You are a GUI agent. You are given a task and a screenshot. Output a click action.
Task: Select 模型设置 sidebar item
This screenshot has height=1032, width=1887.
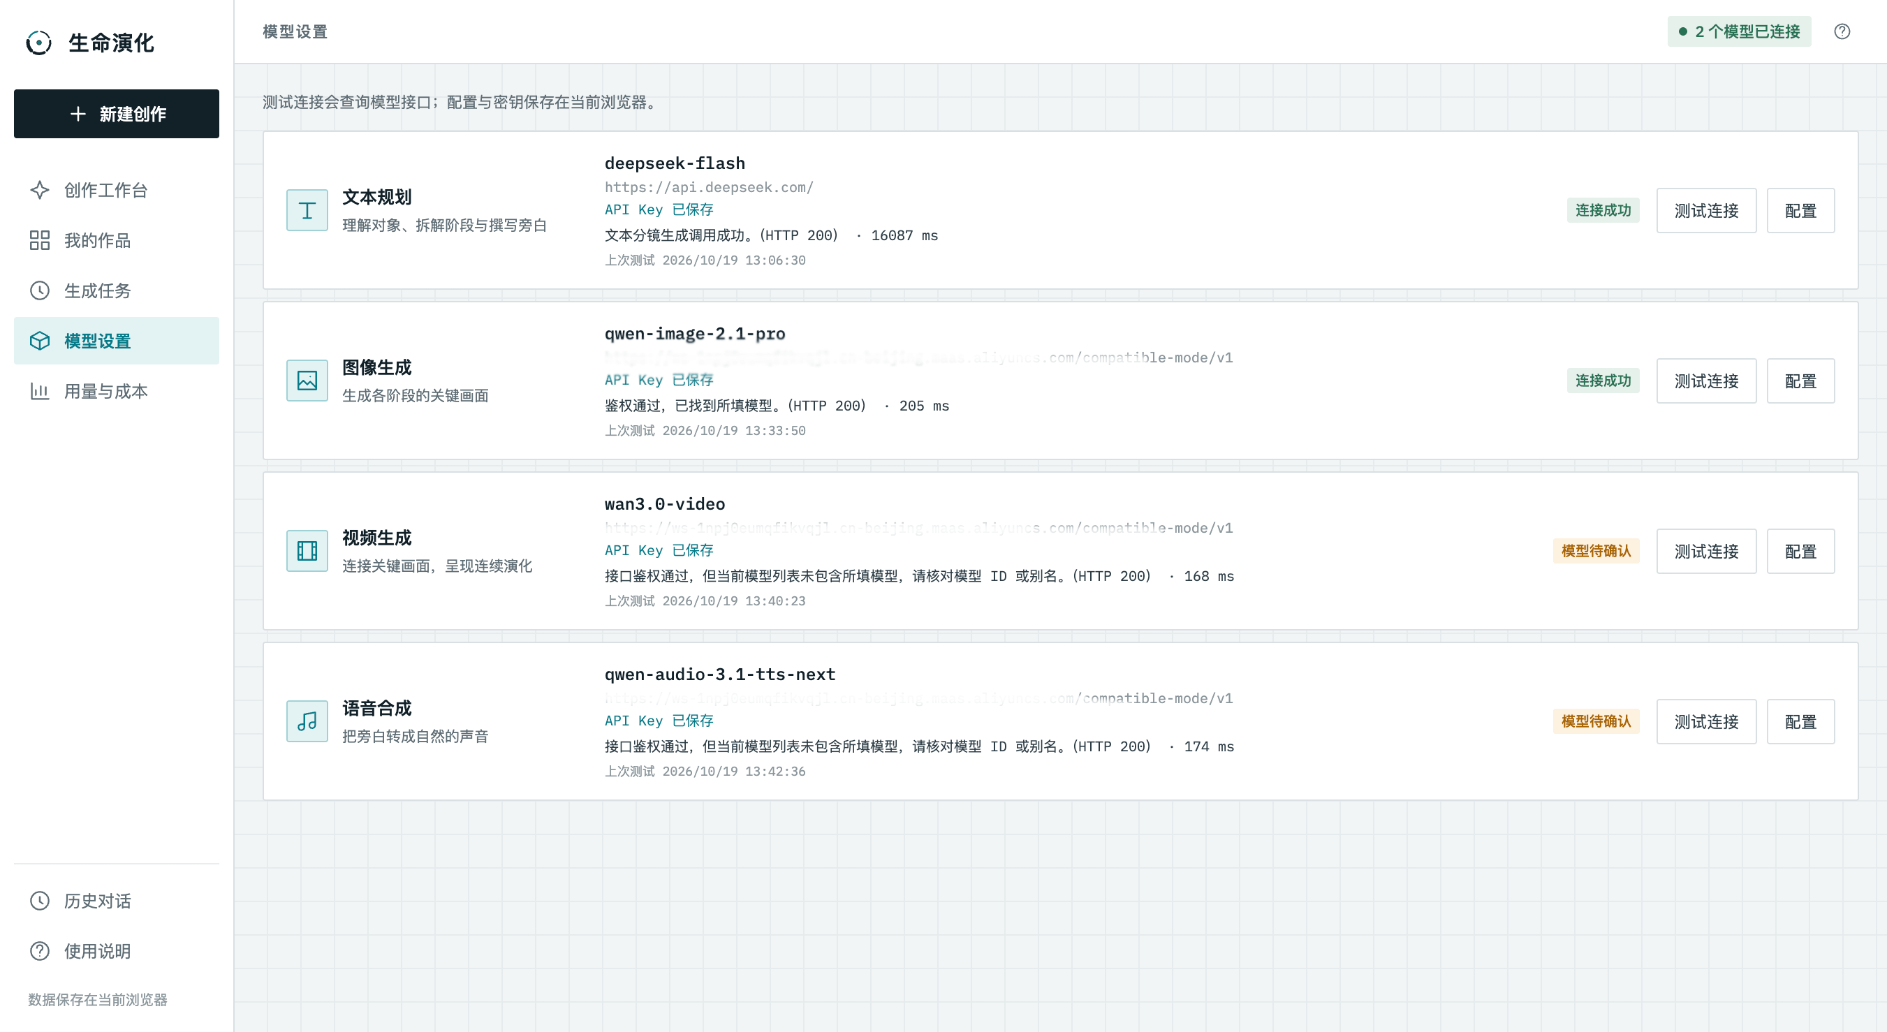117,341
